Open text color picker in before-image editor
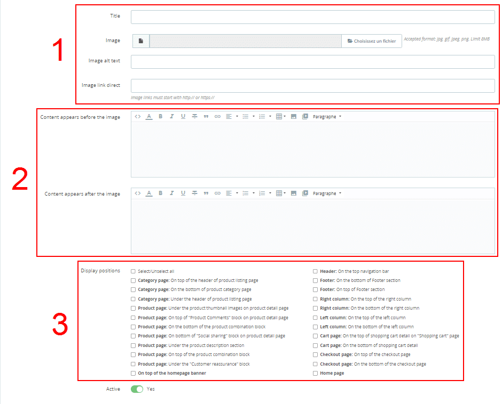The image size is (502, 404). coord(149,117)
